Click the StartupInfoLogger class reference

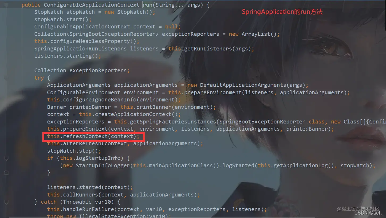click(x=103, y=165)
